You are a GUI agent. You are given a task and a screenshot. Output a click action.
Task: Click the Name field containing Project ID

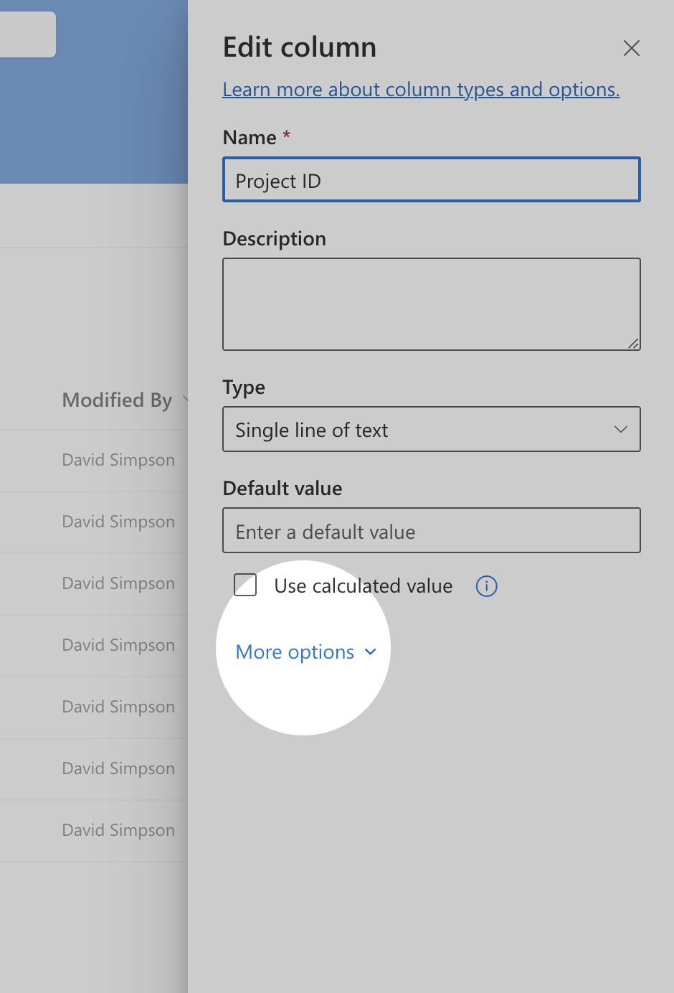coord(431,180)
